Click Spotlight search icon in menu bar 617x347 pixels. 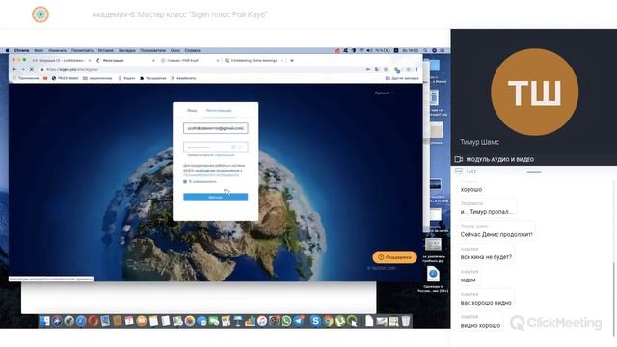pyautogui.click(x=425, y=50)
